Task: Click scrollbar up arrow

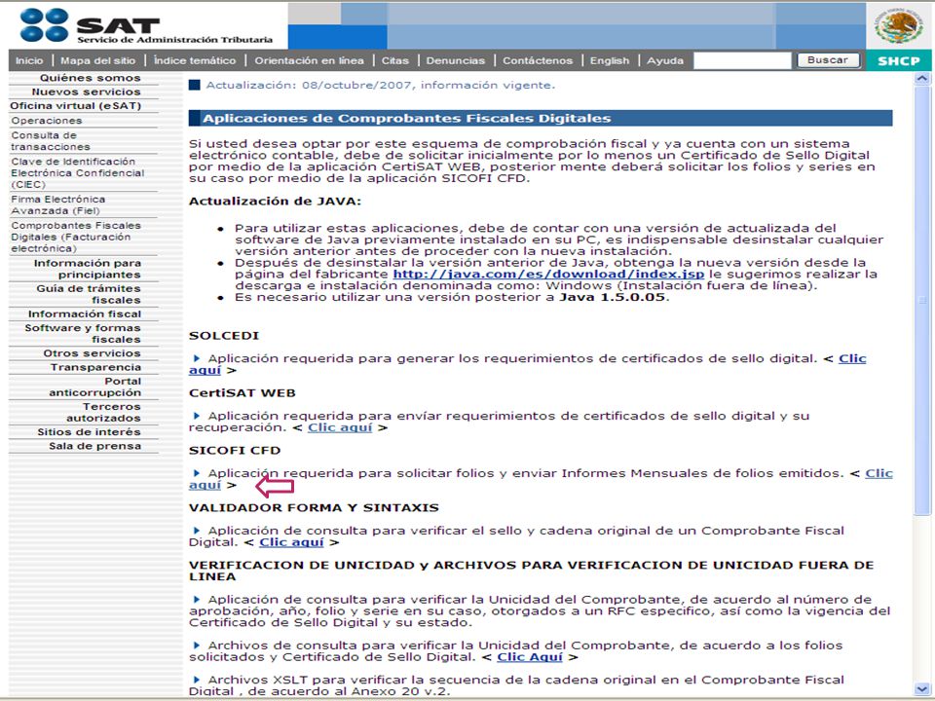Action: (922, 79)
